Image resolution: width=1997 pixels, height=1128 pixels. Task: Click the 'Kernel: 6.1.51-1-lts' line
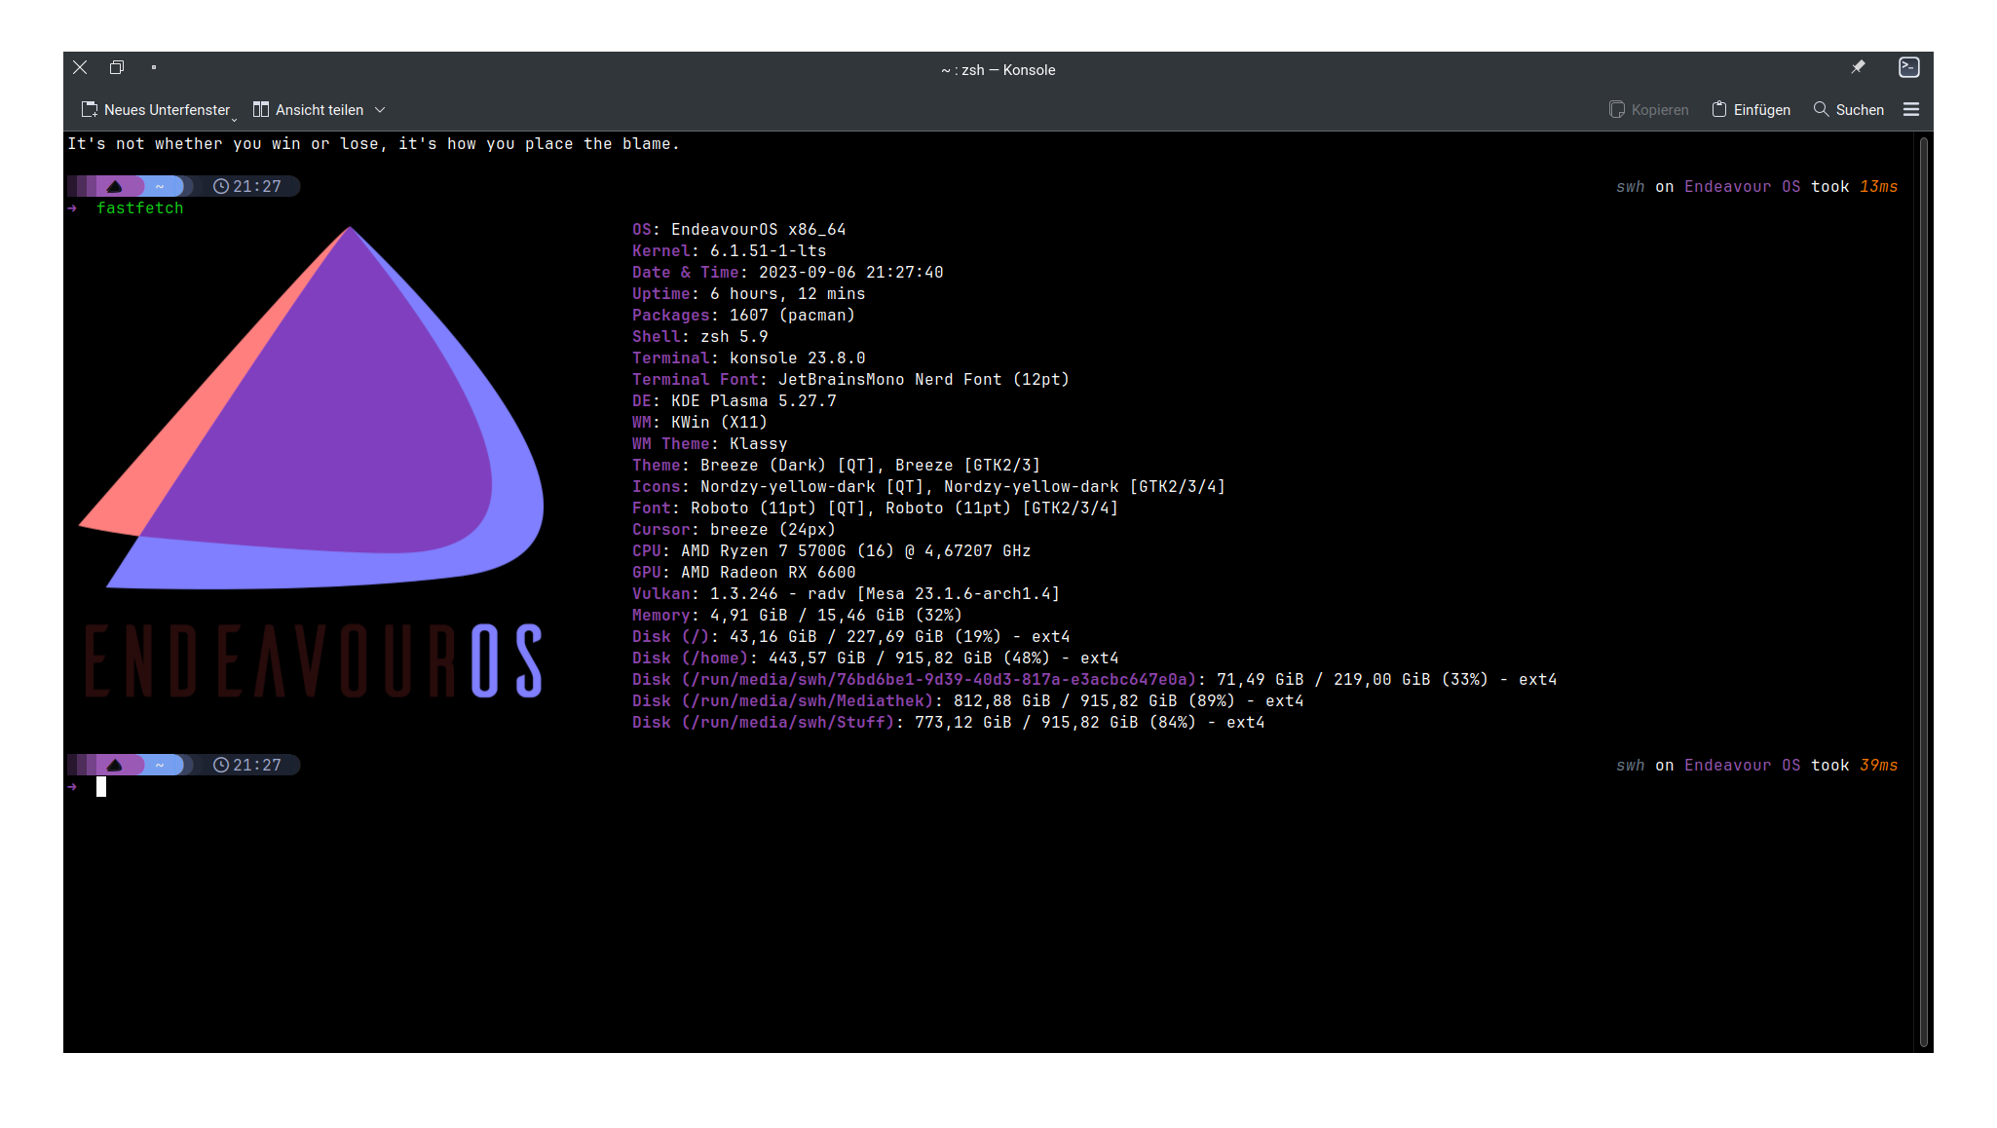pyautogui.click(x=730, y=251)
